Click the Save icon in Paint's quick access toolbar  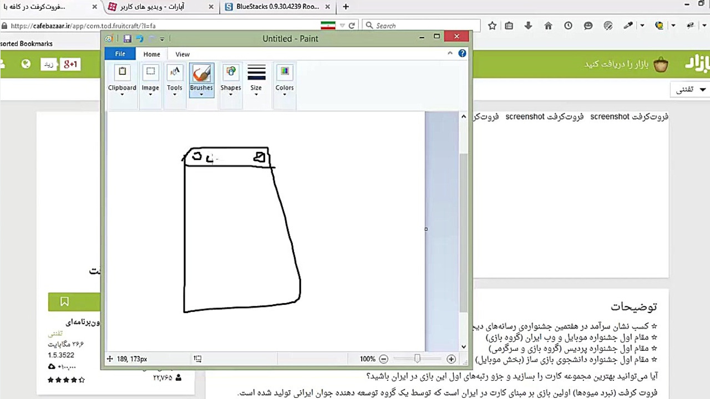[x=127, y=38]
